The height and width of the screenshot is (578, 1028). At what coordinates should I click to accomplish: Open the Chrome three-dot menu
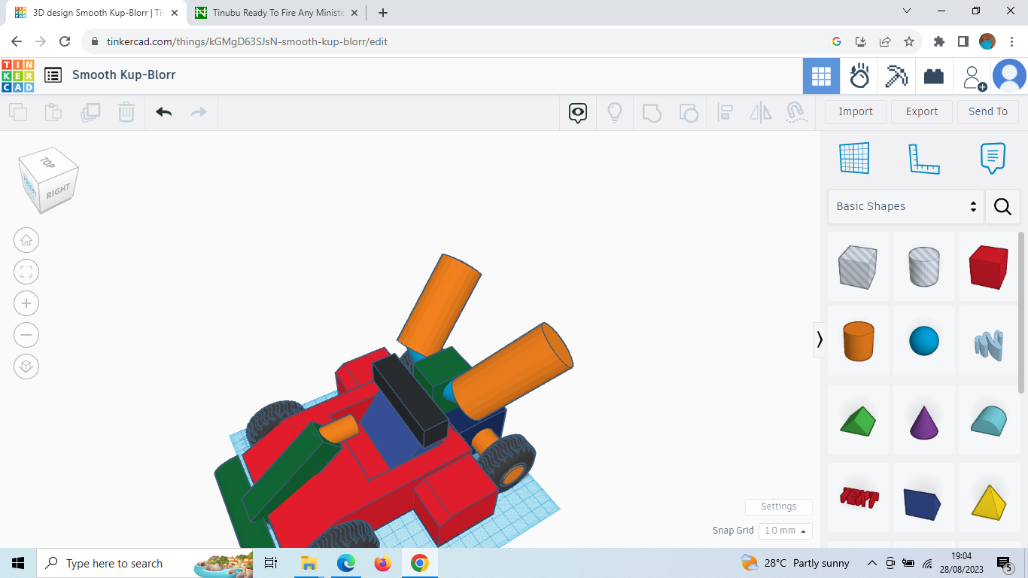(1013, 41)
